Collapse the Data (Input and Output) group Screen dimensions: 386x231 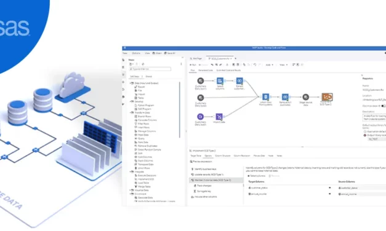131,84
